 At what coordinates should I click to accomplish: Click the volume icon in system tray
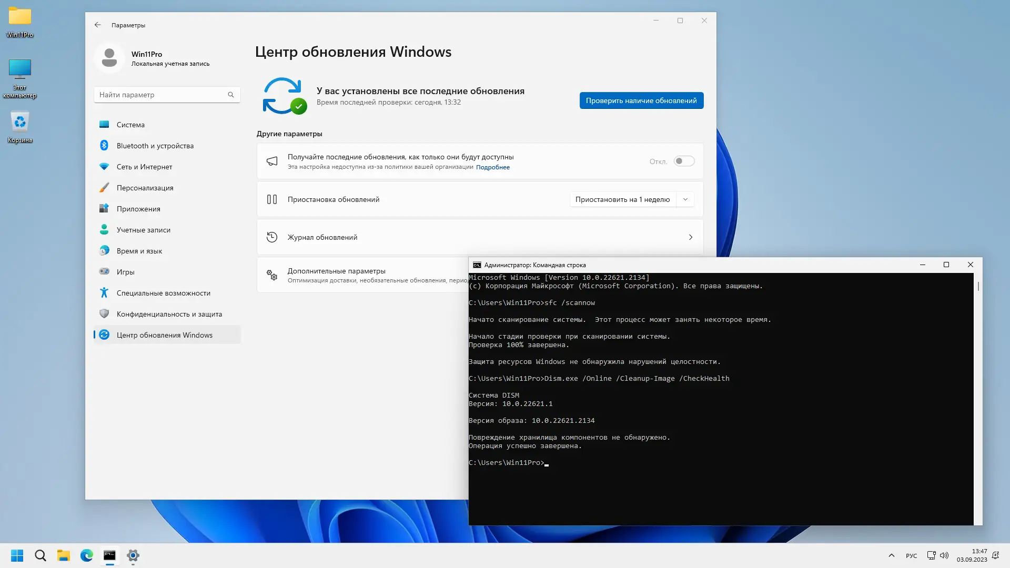[x=944, y=555]
